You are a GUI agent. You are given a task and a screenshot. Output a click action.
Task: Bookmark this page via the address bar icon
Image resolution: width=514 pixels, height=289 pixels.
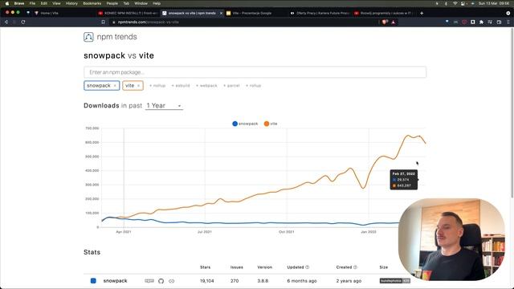pyautogui.click(x=104, y=22)
